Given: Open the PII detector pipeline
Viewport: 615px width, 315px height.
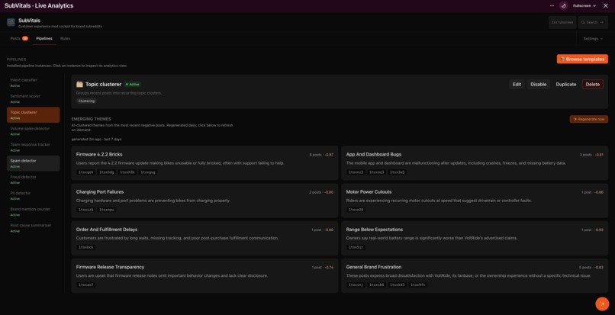Looking at the screenshot, I should pyautogui.click(x=34, y=195).
